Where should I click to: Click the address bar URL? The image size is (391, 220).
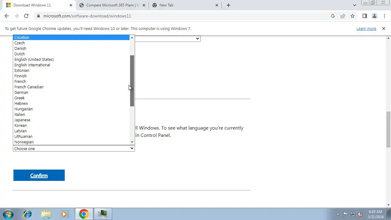pyautogui.click(x=87, y=16)
